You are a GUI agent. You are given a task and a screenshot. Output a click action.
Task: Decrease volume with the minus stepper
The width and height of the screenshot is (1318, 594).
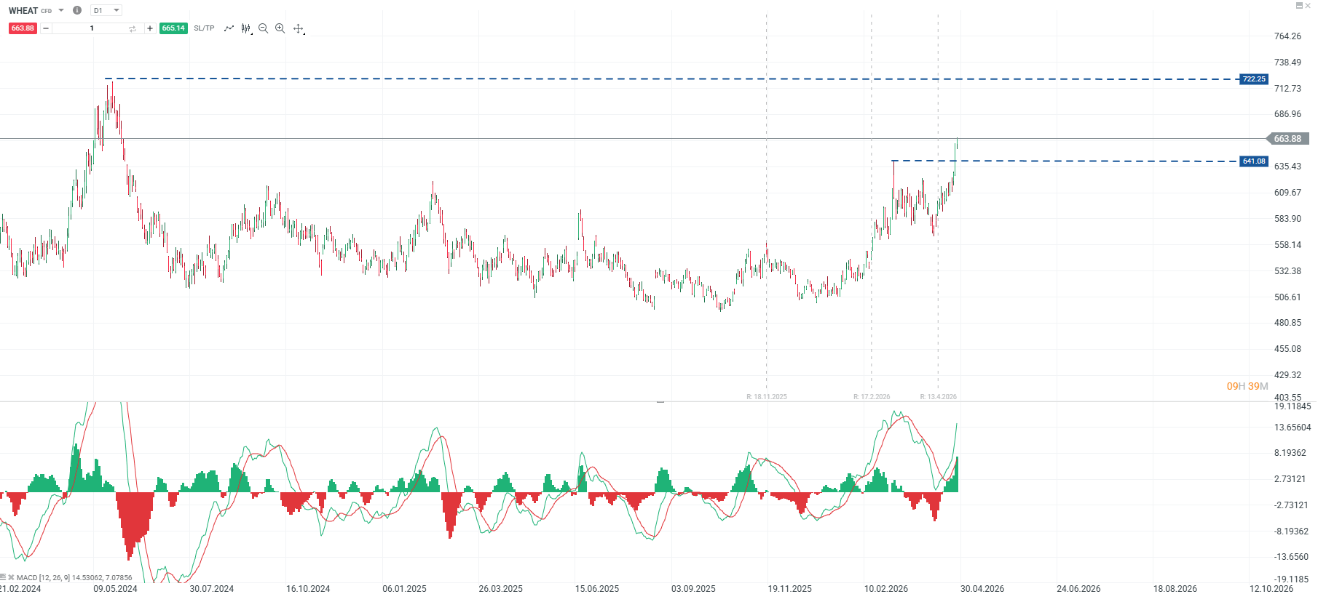(46, 28)
